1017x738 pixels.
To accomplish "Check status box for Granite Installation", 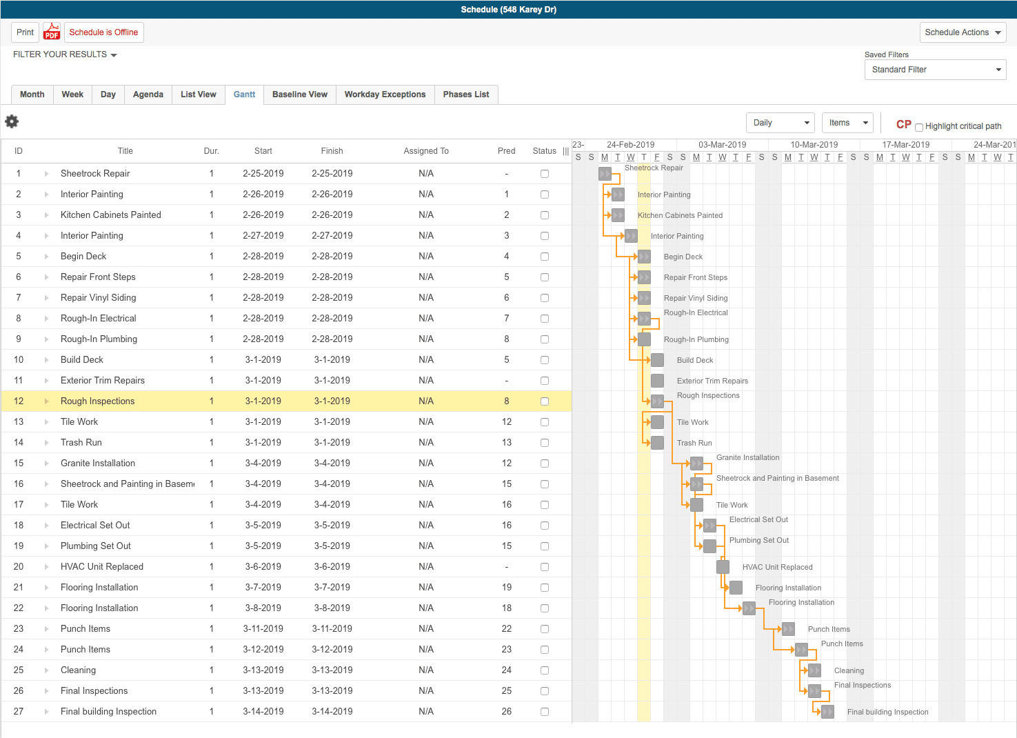I will [545, 463].
